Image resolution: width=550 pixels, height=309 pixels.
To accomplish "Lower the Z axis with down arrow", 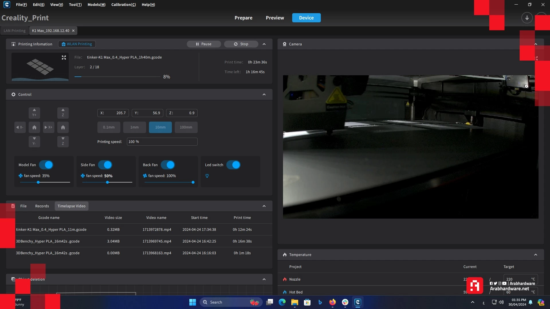I will (63, 141).
